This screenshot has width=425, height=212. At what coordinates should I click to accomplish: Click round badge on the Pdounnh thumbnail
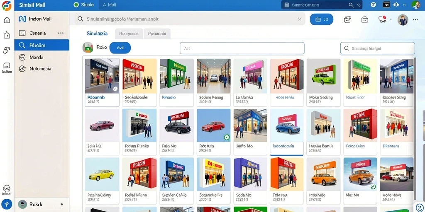(115, 89)
